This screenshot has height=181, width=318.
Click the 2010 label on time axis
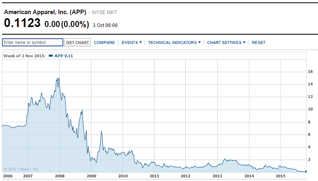click(x=123, y=176)
